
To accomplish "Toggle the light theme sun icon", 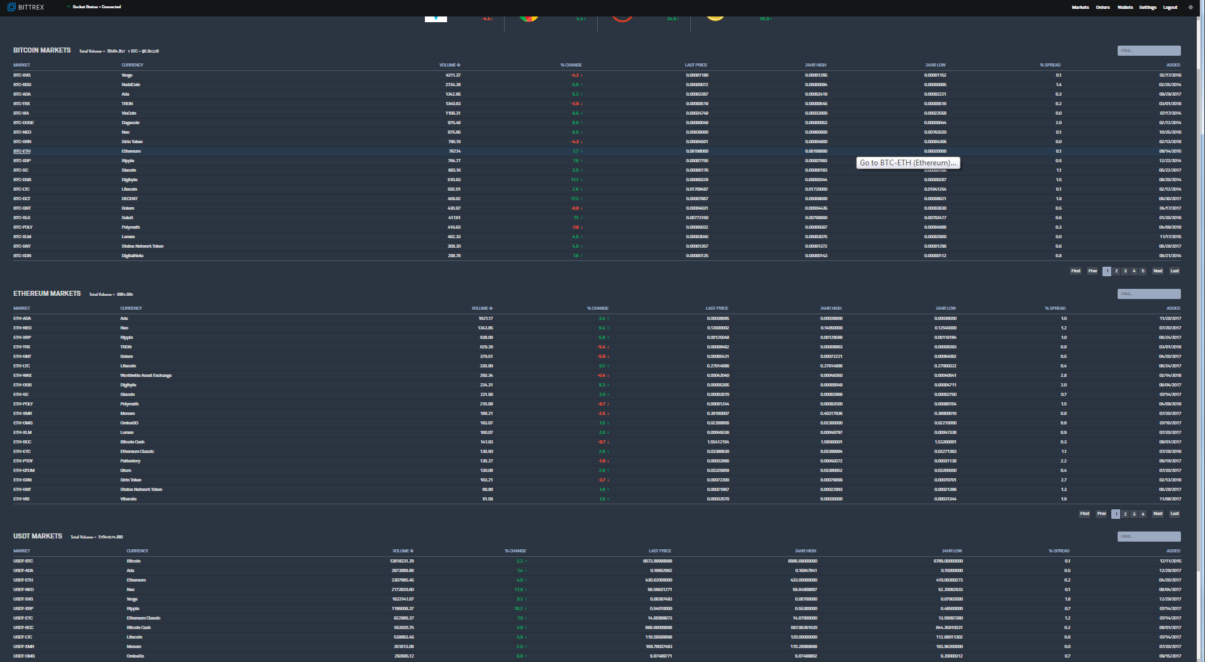I will click(1190, 8).
